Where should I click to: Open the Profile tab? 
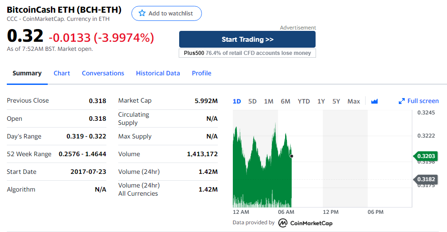(201, 73)
